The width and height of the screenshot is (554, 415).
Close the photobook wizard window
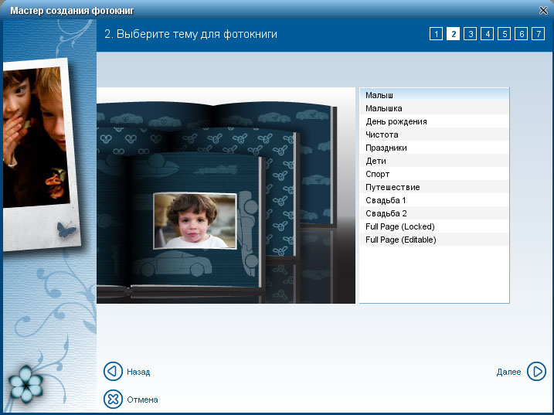(x=543, y=11)
